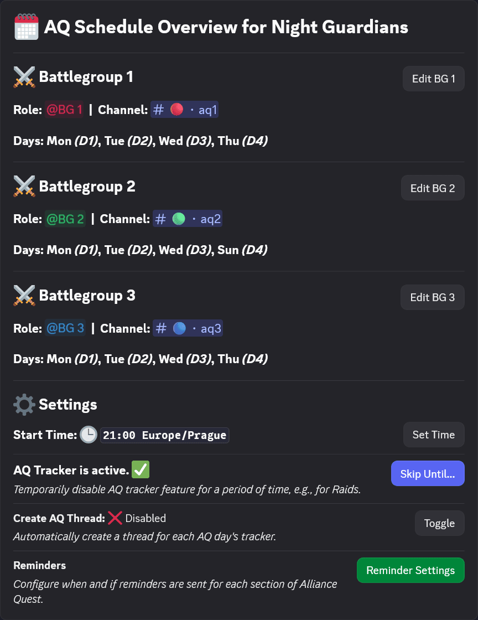Click the 21:00 Europe/Prague time value
Viewport: 478px width, 620px height.
click(x=164, y=435)
